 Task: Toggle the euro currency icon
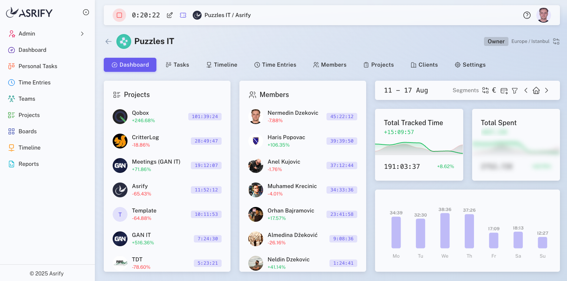[x=494, y=90]
